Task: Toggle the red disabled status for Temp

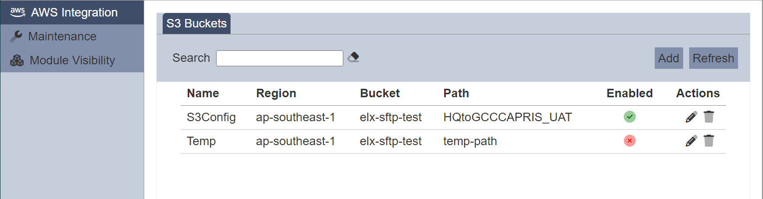Action: 630,141
